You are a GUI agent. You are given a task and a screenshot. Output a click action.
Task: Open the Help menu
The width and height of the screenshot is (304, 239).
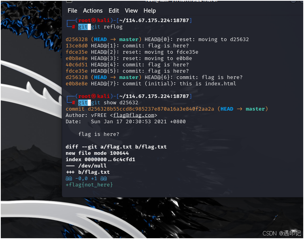(x=150, y=11)
